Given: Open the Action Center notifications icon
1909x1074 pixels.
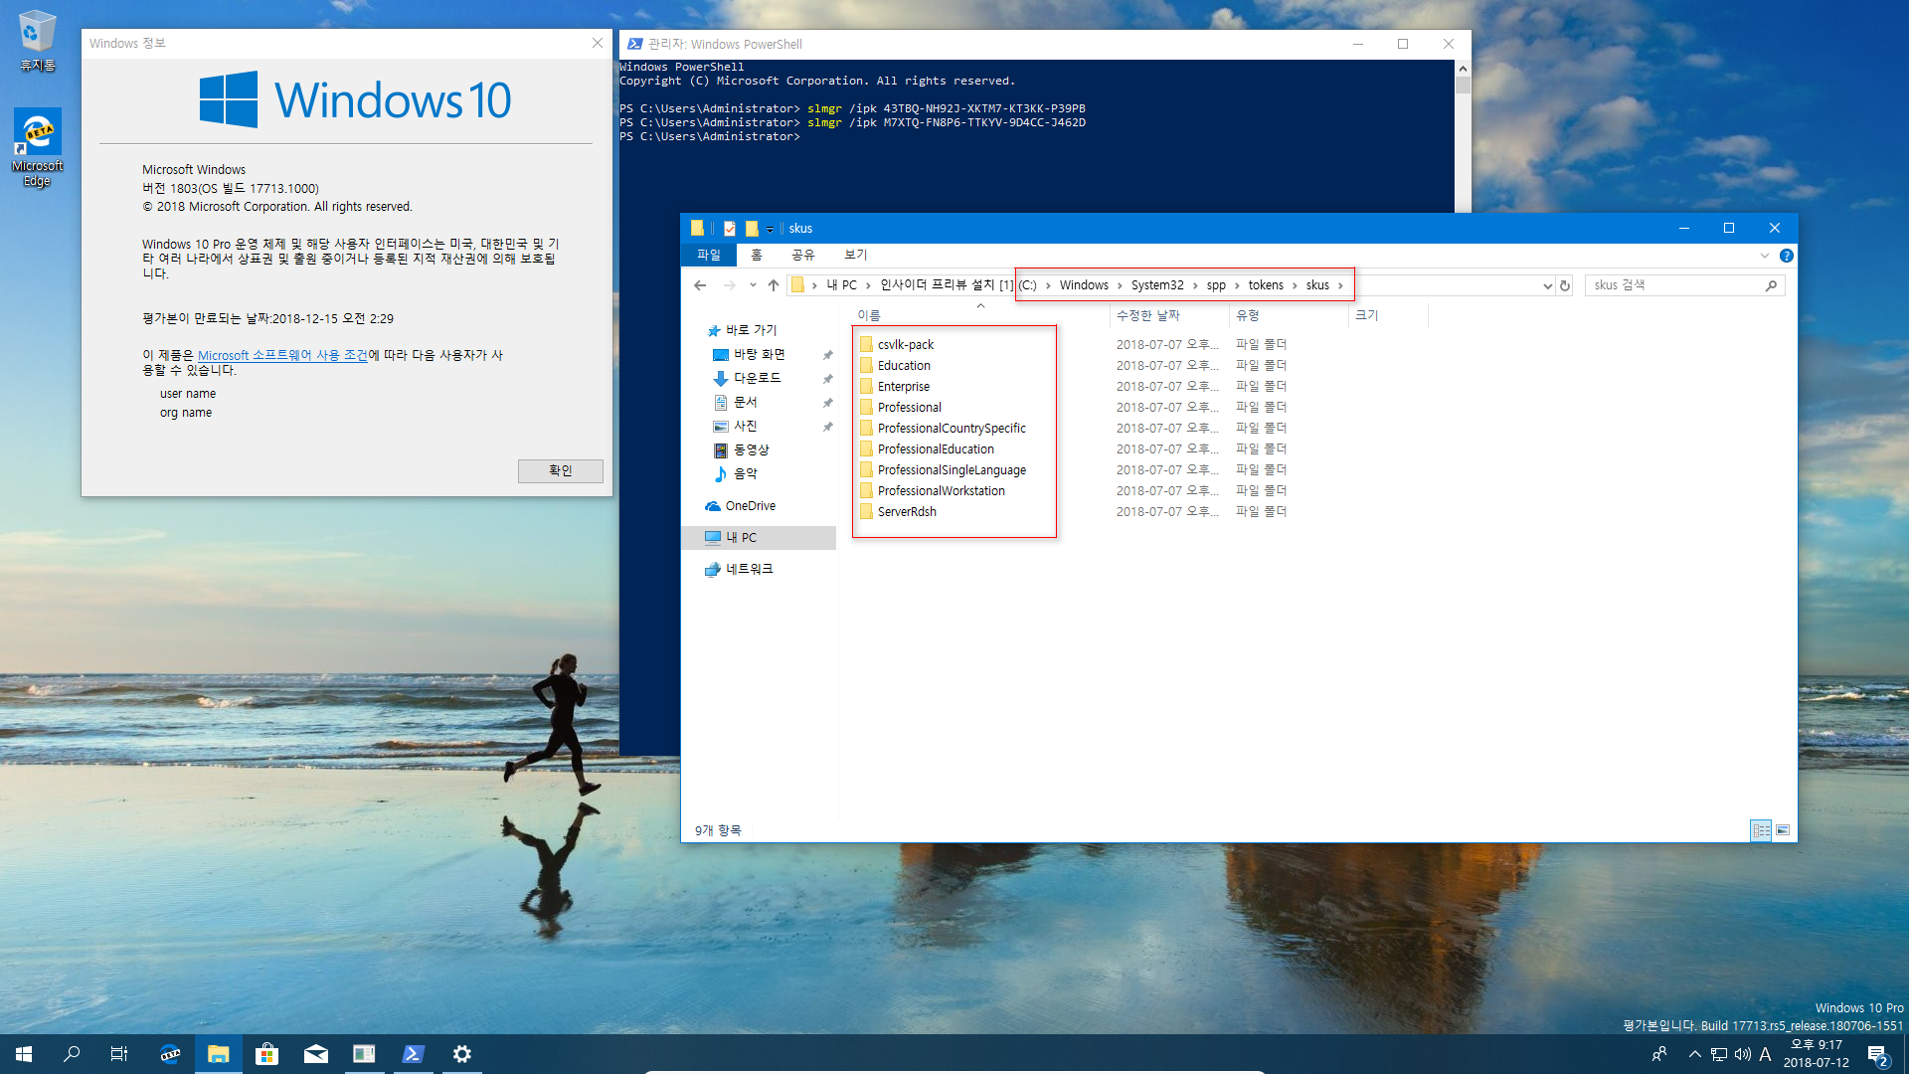Looking at the screenshot, I should tap(1877, 1054).
